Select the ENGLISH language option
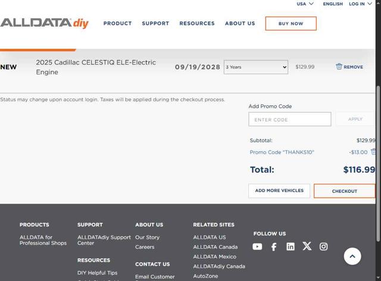The image size is (381, 281). click(333, 4)
